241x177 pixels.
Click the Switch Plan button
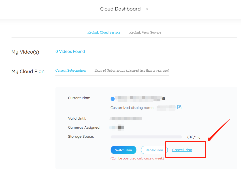(x=123, y=150)
